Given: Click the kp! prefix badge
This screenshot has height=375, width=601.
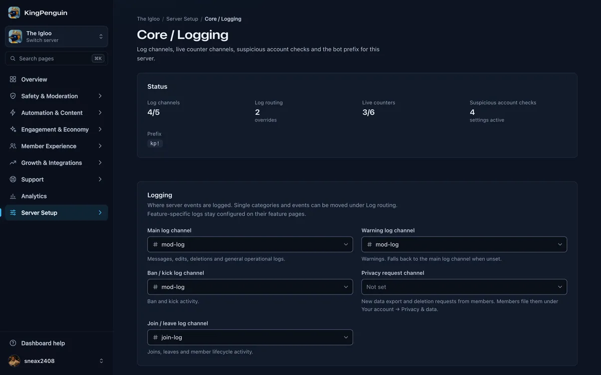Looking at the screenshot, I should coord(155,143).
